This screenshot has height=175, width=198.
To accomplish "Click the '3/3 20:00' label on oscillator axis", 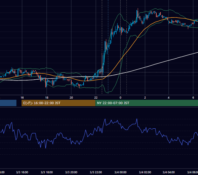I will click(71, 172).
